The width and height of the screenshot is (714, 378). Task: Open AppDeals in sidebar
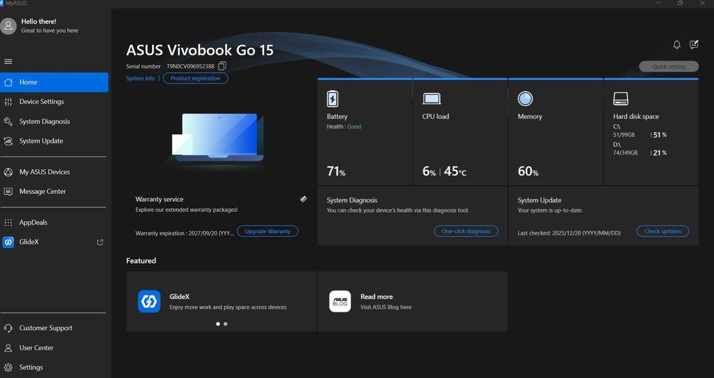click(x=54, y=223)
